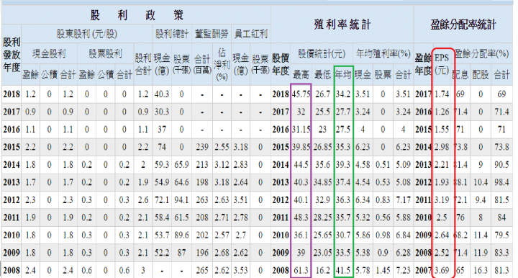This screenshot has width=518, height=278.
Task: Select the EPS value 1.74
Action: [442, 94]
